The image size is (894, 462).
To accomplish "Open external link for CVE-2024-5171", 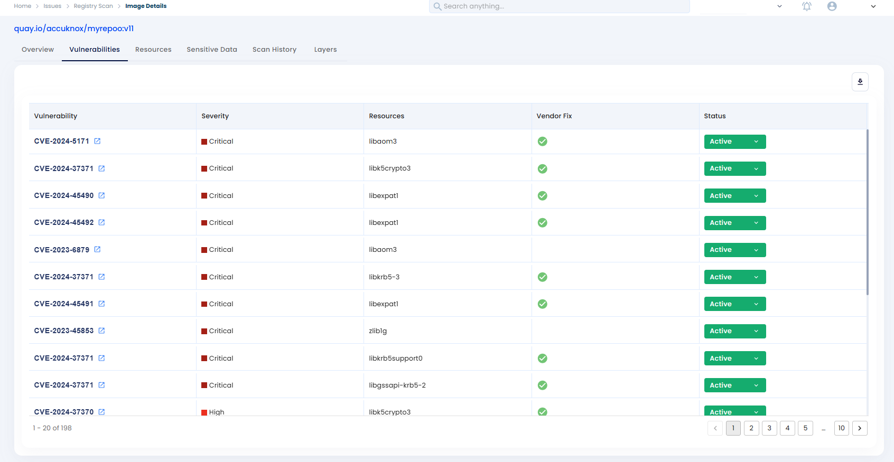I will 97,141.
